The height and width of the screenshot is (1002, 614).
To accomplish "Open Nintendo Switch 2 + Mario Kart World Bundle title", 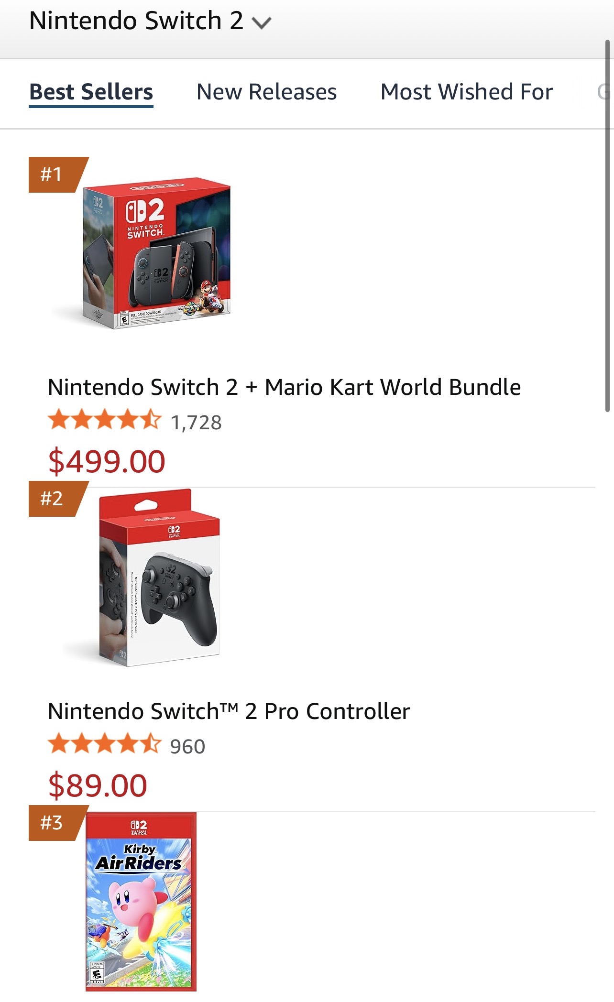I will pos(284,387).
